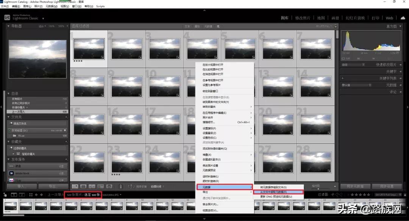Switch to the 修改照片 module
This screenshot has height=221, width=409.
(x=302, y=18)
